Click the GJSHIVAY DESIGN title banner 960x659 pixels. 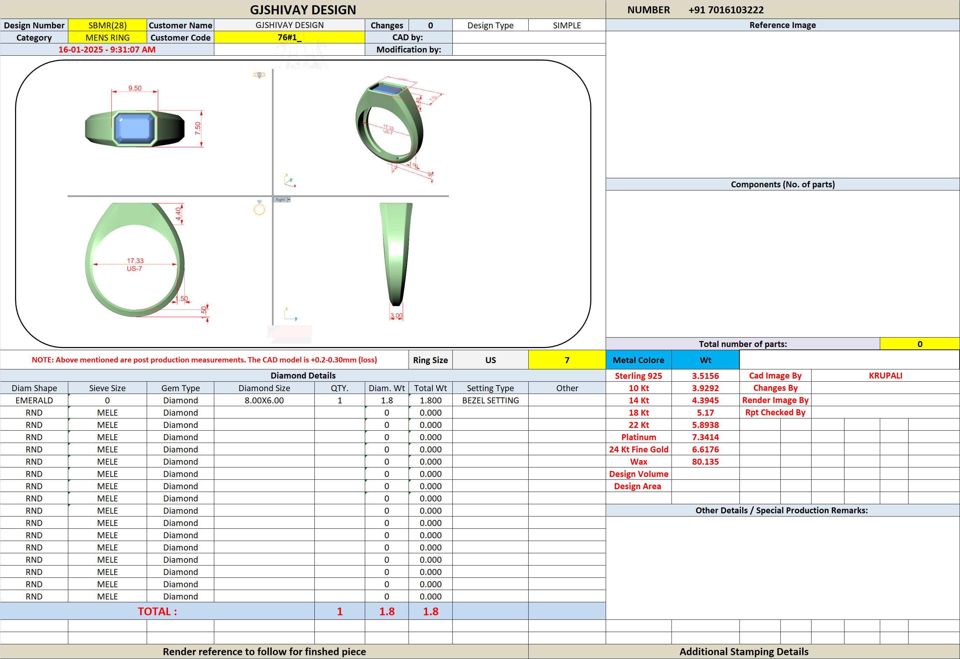(x=303, y=9)
